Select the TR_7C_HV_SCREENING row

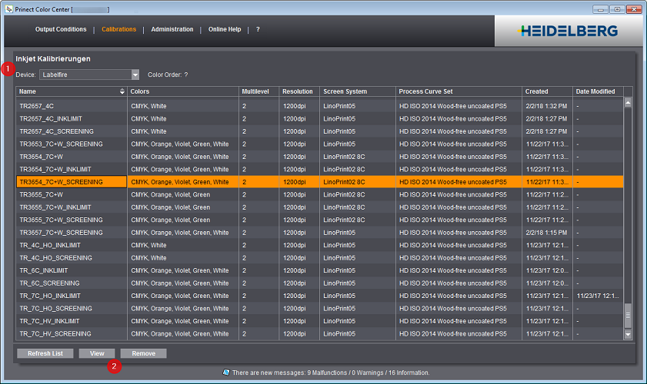click(x=320, y=334)
